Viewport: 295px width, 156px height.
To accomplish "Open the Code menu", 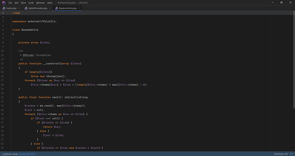I will click(x=31, y=3).
